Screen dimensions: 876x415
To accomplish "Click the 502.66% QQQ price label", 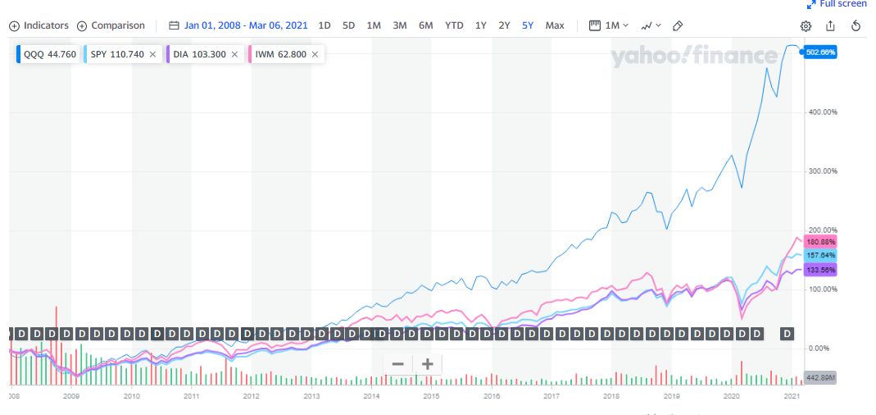I will coord(820,52).
